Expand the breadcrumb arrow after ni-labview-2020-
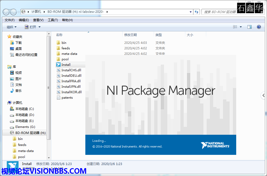 tap(107, 12)
